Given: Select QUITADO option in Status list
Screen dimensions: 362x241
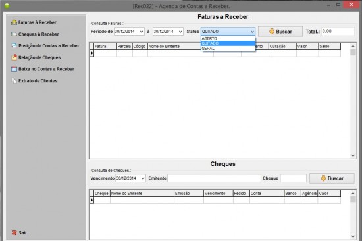Looking at the screenshot, I should pyautogui.click(x=228, y=43).
